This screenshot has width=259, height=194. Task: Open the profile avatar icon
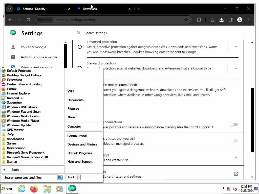[x=240, y=20]
